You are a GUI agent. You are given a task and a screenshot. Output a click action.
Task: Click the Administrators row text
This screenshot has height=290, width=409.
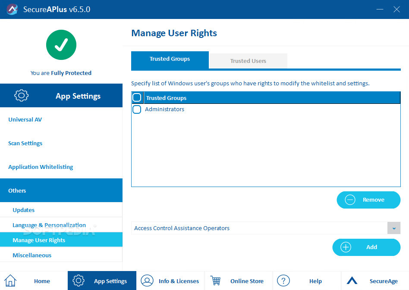click(x=164, y=109)
